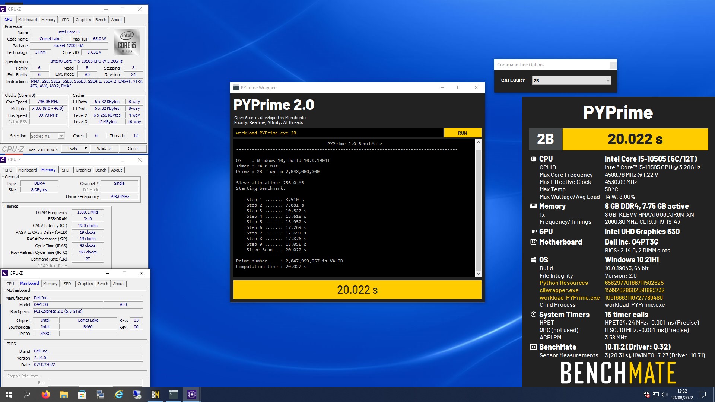Open the networked computers taskbar icon
This screenshot has width=715, height=402.
coord(100,395)
